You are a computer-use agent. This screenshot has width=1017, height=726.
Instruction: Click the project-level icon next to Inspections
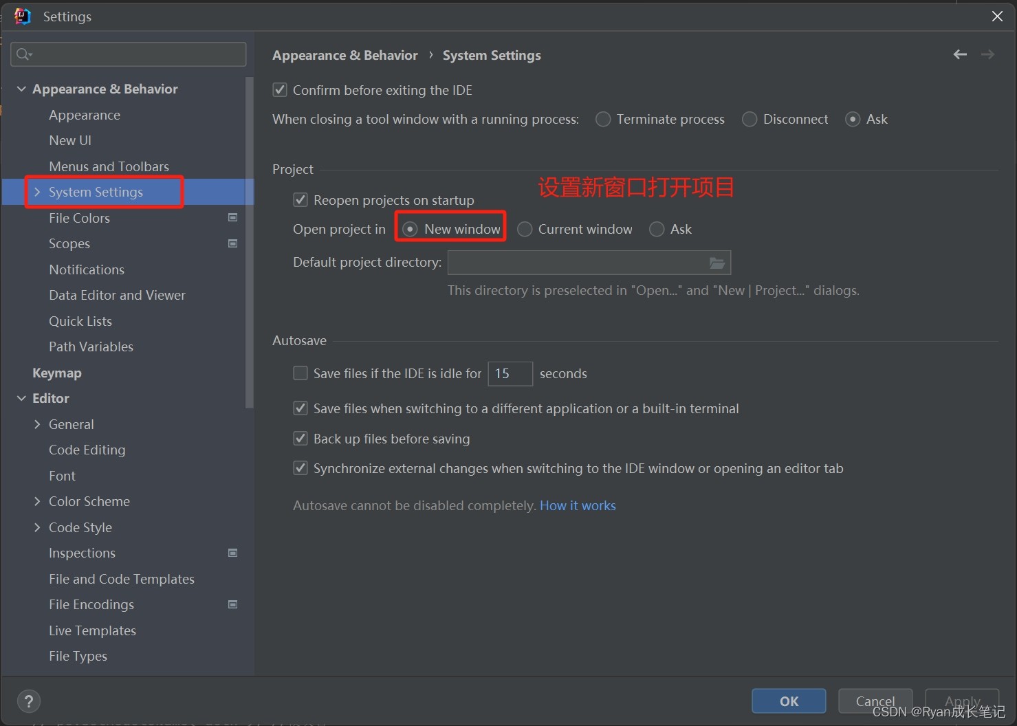click(x=232, y=553)
